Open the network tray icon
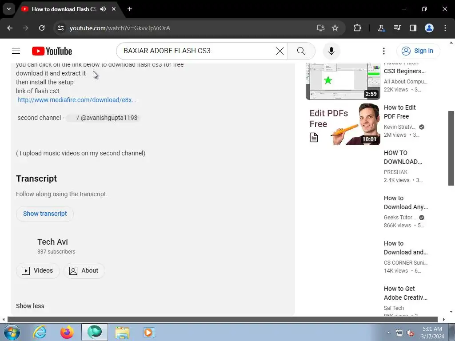Image resolution: width=455 pixels, height=341 pixels. [x=399, y=333]
